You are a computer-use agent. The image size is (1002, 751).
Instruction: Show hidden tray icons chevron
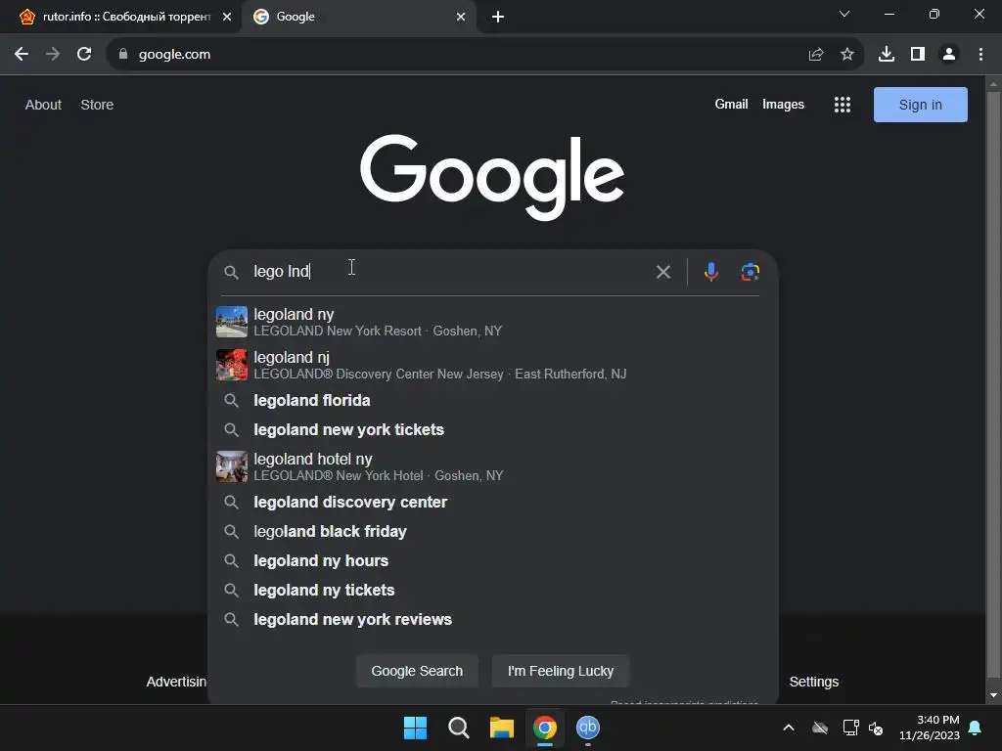coord(789,728)
